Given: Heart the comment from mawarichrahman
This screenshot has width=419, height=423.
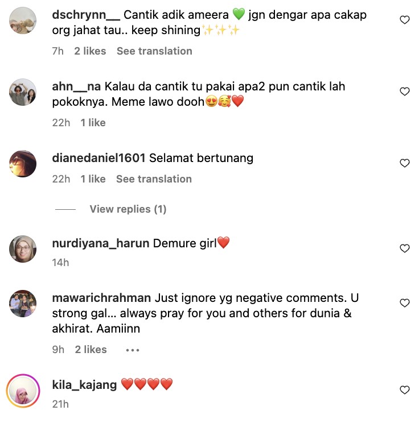Looking at the screenshot, I should coord(404,303).
